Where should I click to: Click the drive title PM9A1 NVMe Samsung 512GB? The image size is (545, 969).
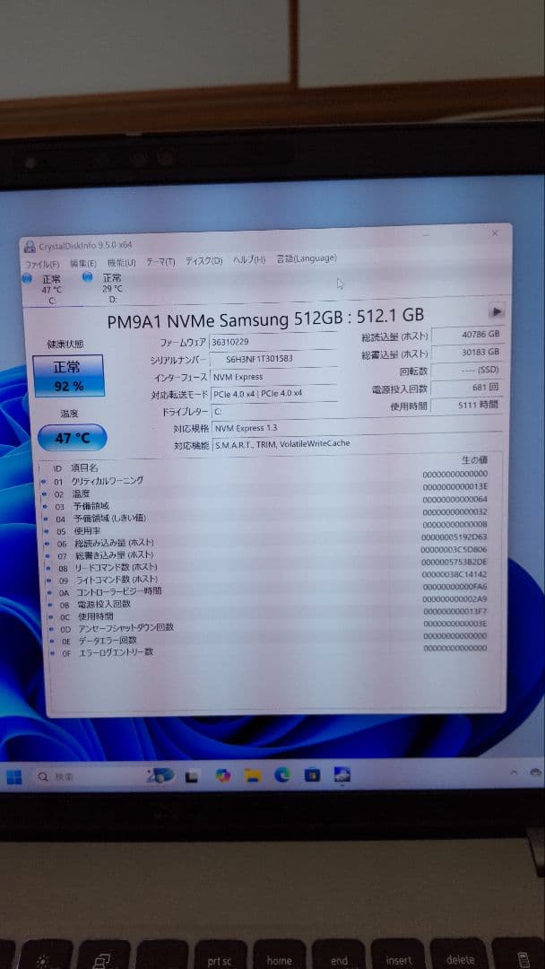(x=266, y=318)
